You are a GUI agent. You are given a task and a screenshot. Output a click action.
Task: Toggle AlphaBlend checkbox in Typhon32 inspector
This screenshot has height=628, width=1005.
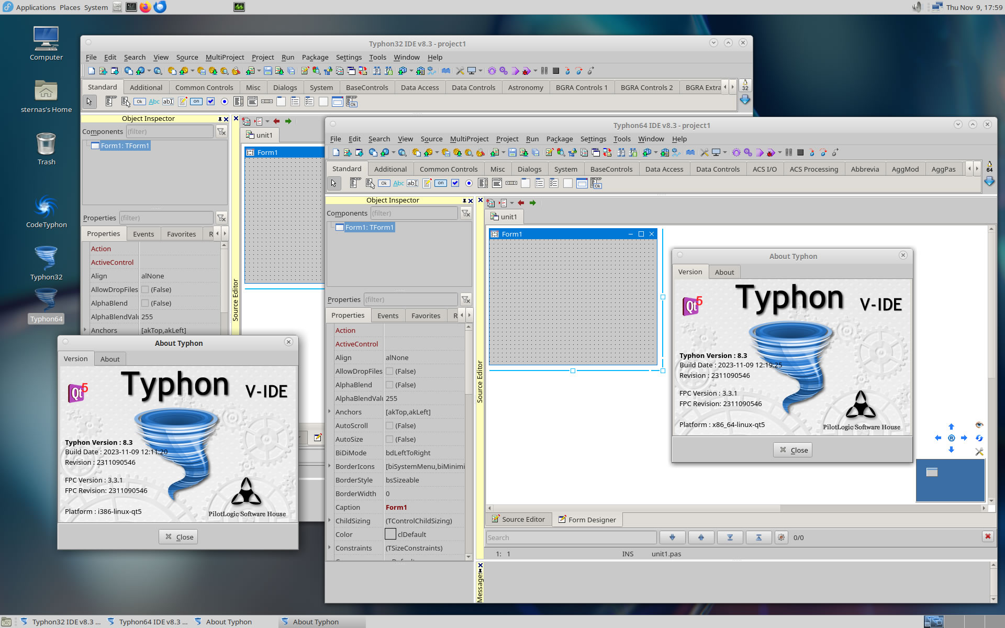pyautogui.click(x=145, y=303)
